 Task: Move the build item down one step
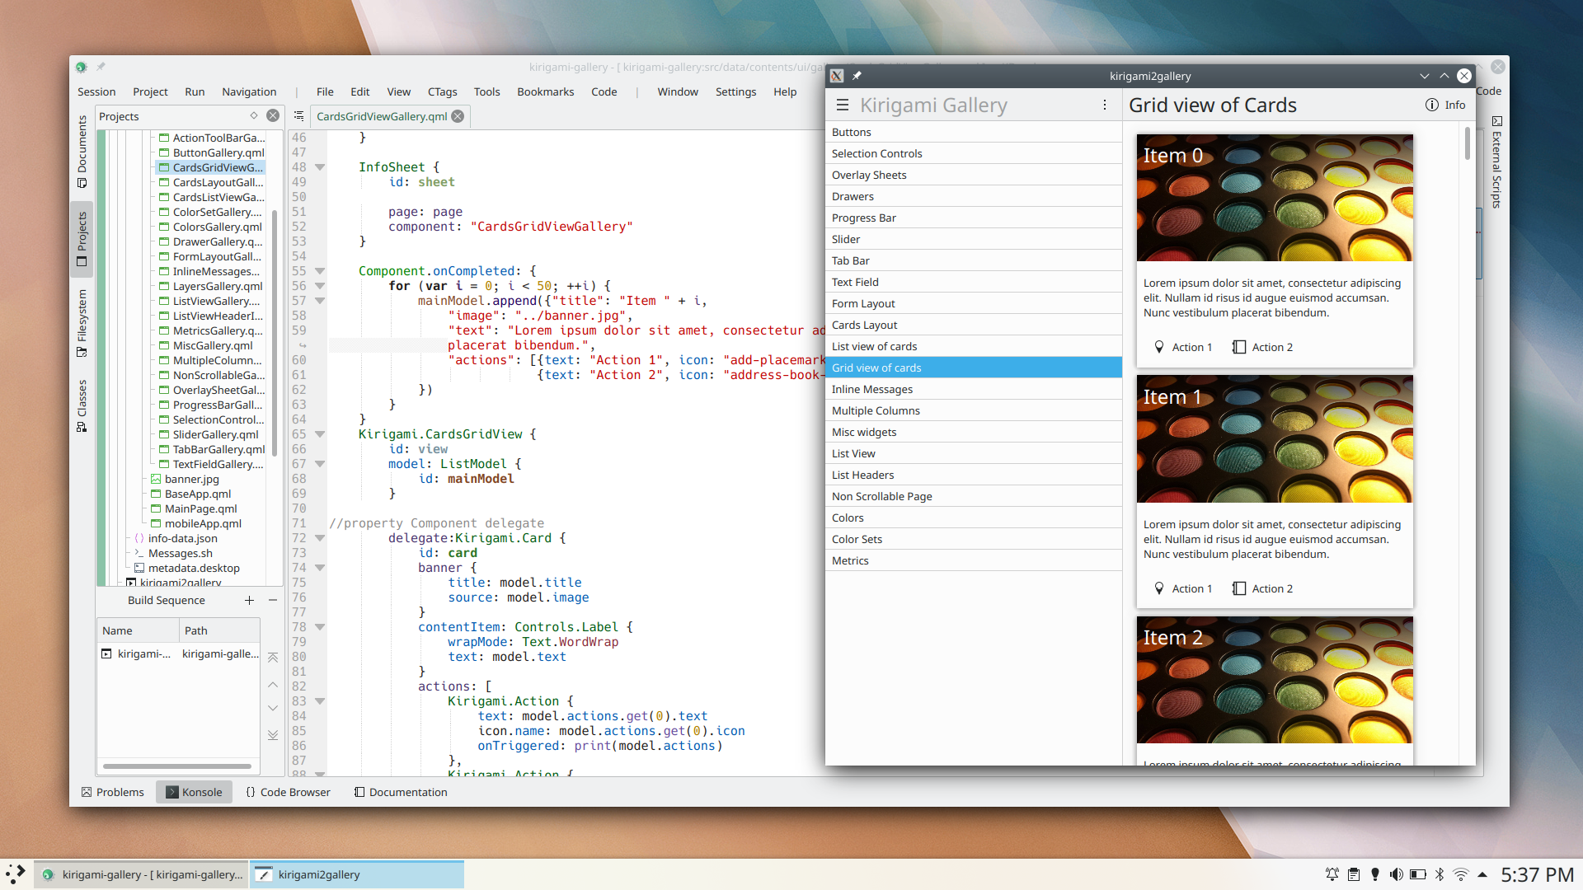(273, 708)
